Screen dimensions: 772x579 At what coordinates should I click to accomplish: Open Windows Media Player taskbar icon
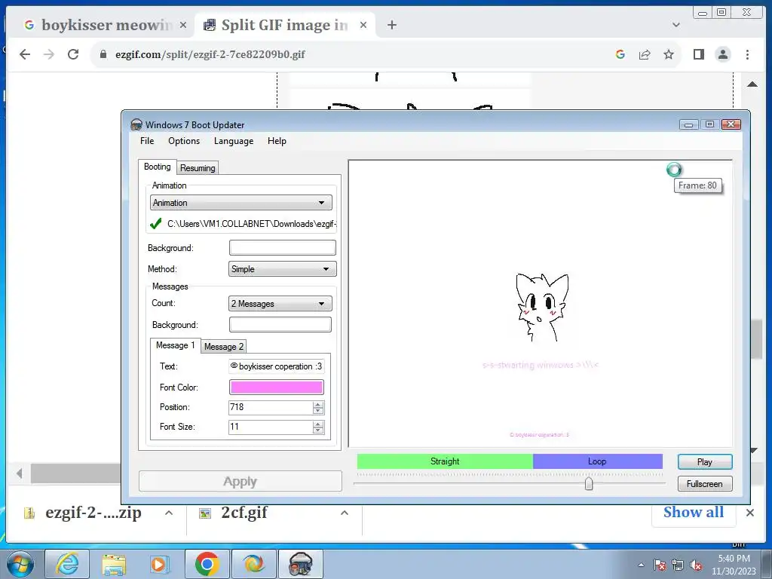159,564
